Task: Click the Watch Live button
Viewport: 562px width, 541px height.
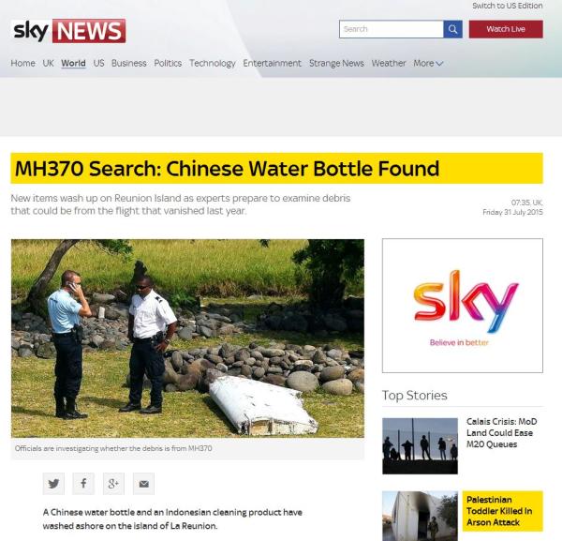Action: point(506,29)
